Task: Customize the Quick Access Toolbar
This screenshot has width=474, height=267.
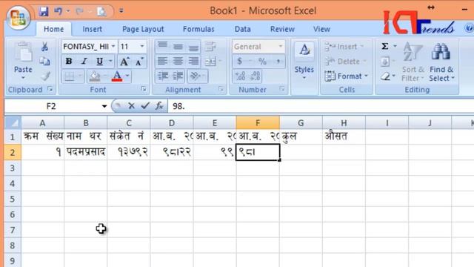Action: (x=121, y=11)
